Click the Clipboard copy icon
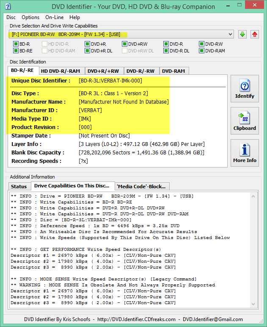 click(x=245, y=118)
